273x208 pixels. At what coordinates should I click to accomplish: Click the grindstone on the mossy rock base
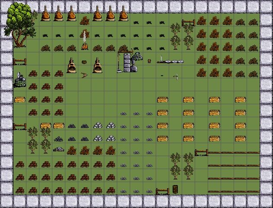pos(19,80)
